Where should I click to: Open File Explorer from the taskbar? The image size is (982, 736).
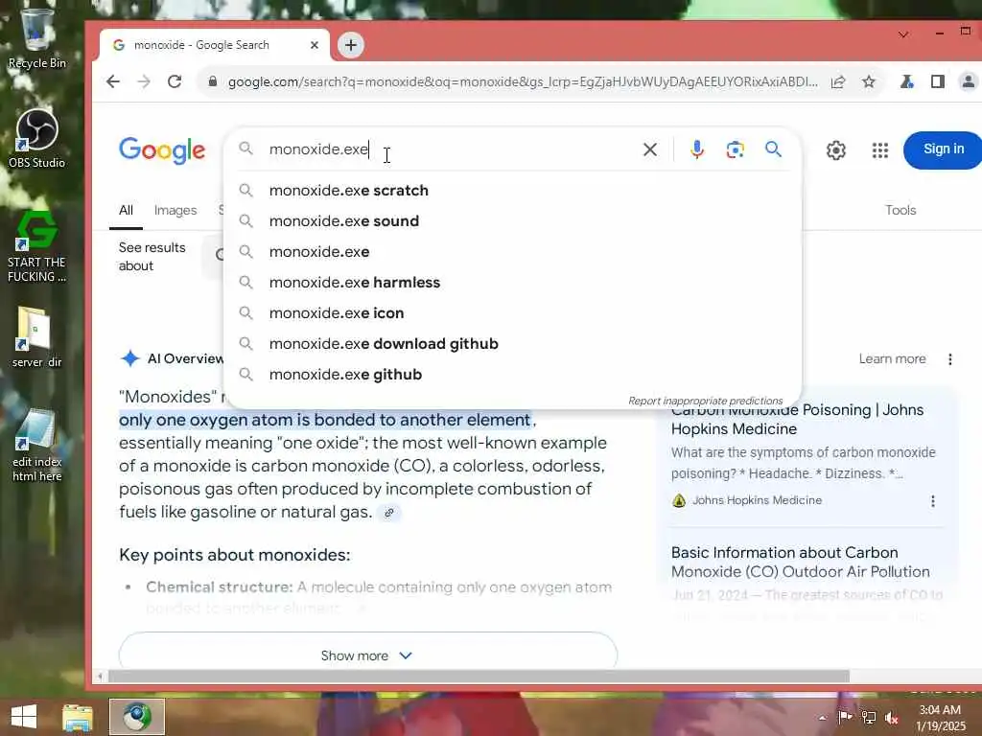pos(78,717)
